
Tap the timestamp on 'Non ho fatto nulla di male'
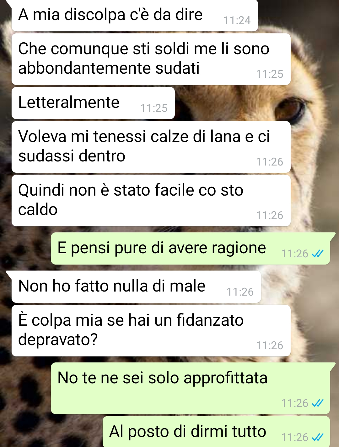pos(240,292)
